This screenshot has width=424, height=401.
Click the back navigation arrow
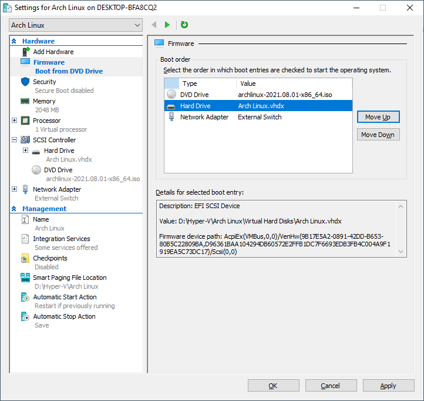click(154, 25)
